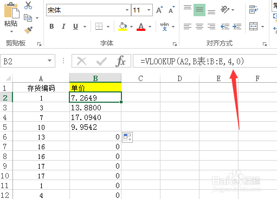Toggle Bold formatting
Screen dimensions: 277x199
click(51, 26)
